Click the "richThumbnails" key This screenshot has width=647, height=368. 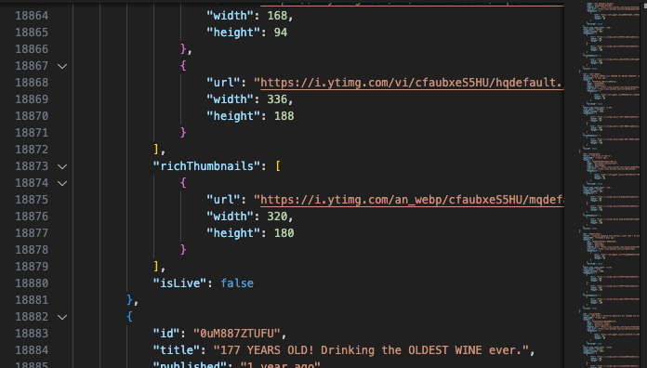click(206, 166)
